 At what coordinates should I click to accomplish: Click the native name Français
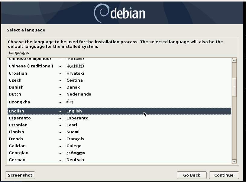tap(75, 139)
